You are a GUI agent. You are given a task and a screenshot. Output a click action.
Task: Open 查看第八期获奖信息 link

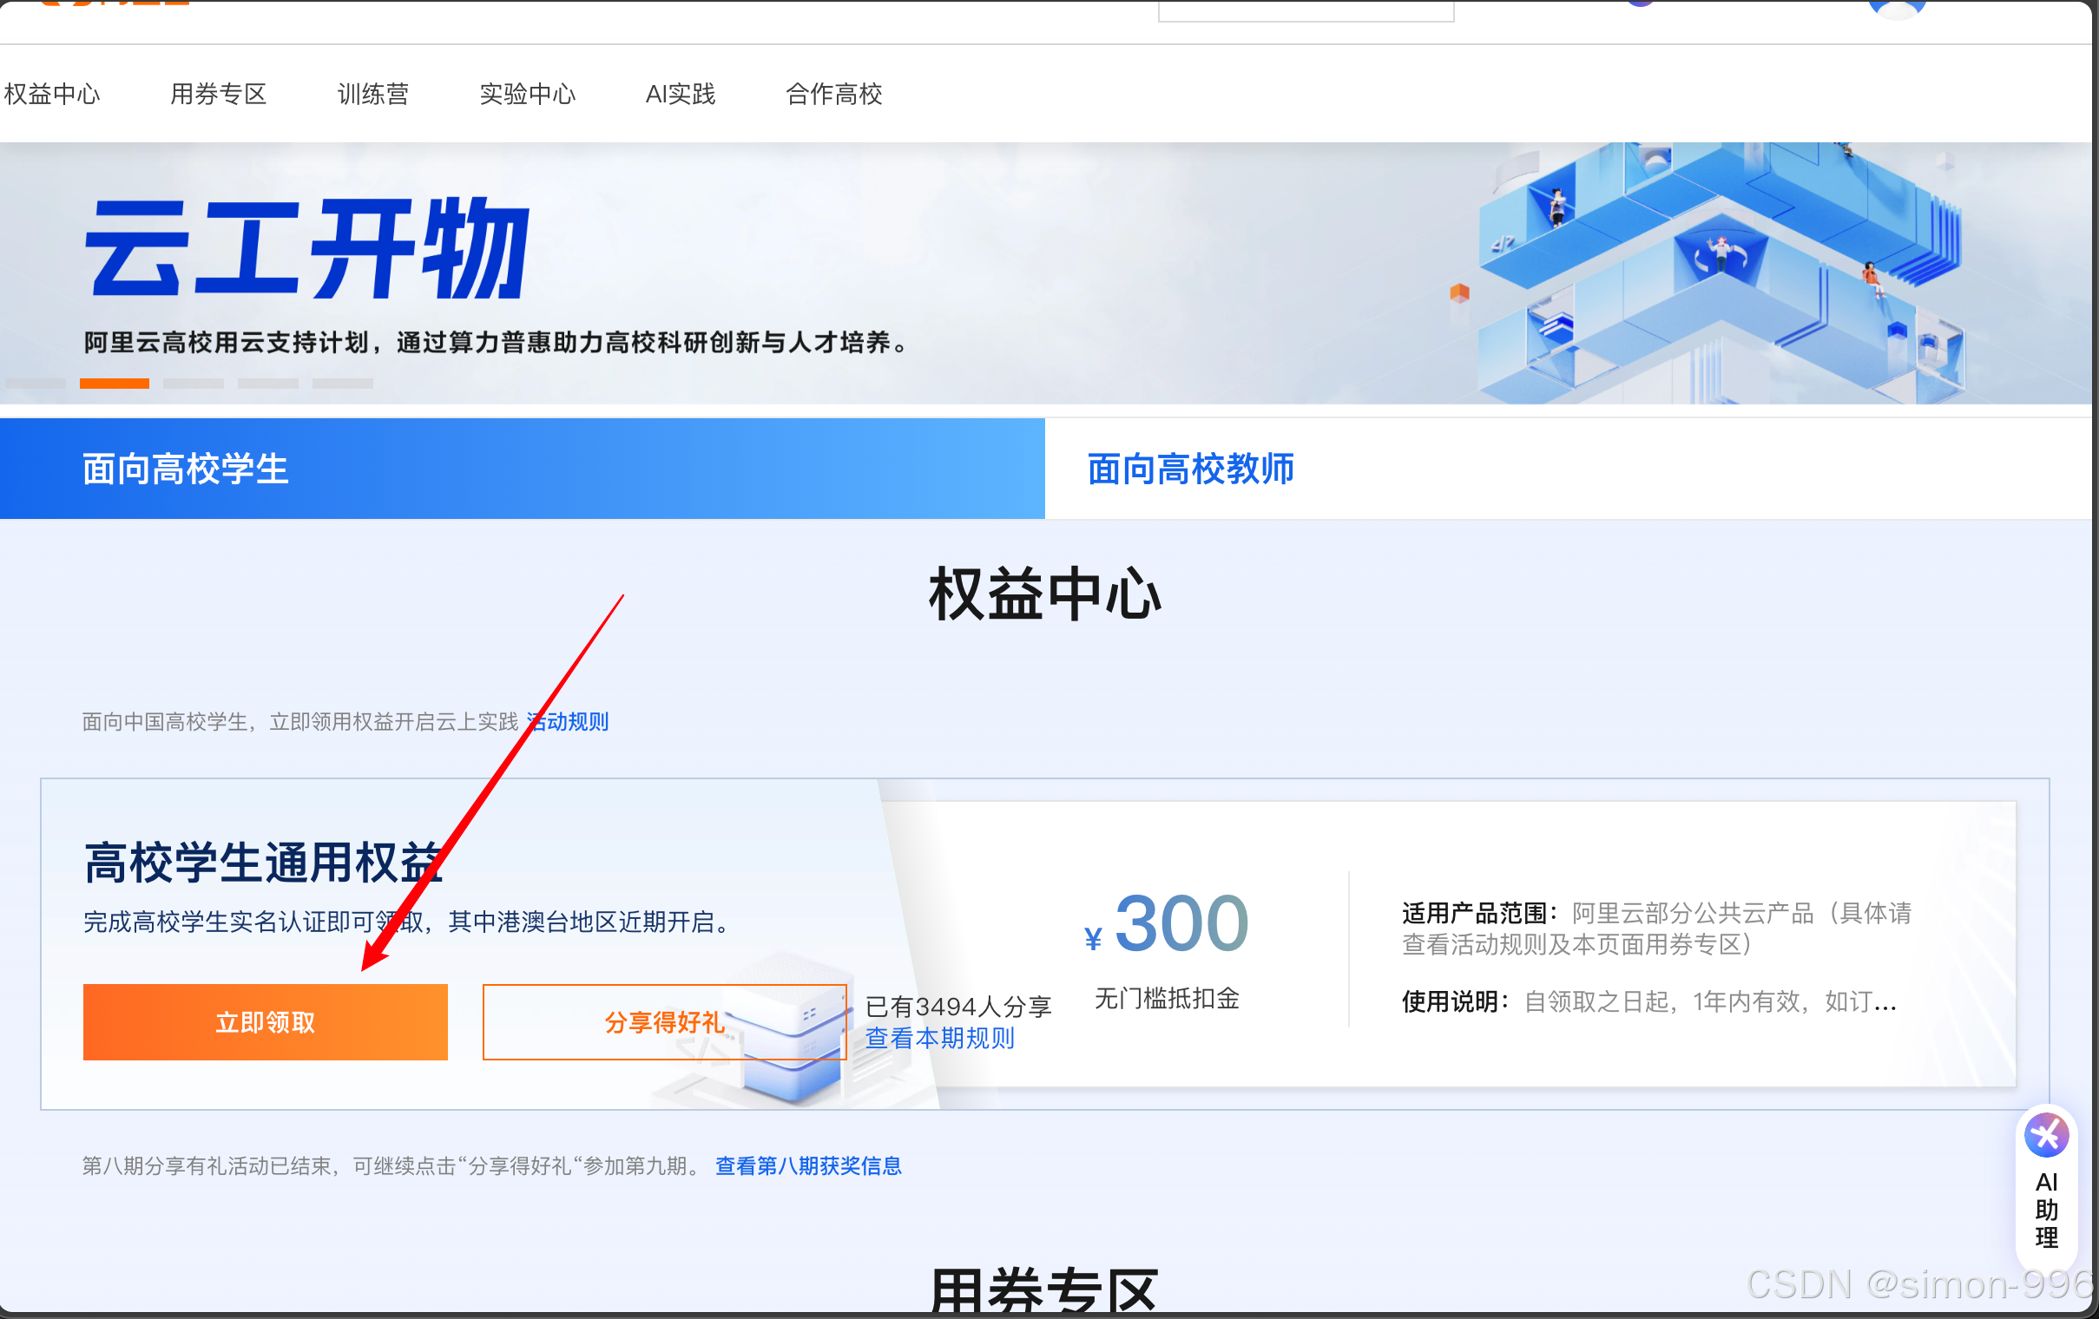pos(808,1165)
